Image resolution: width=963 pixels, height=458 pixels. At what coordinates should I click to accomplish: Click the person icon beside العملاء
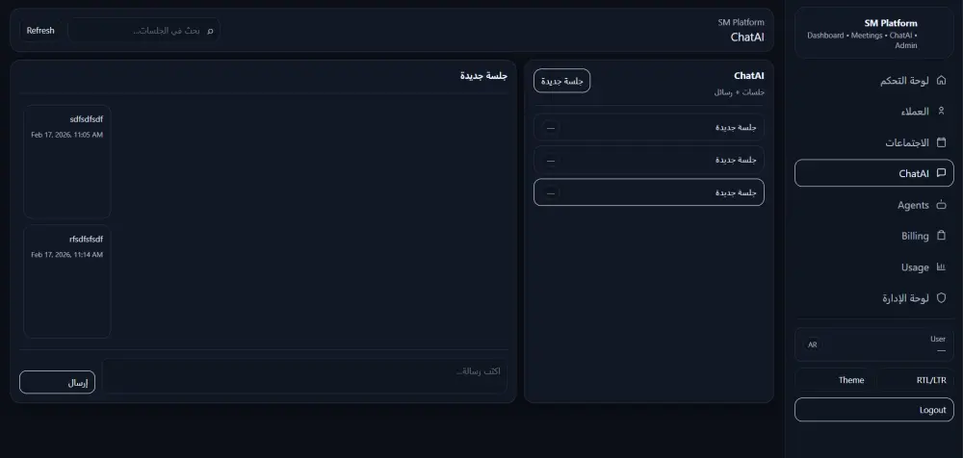pyautogui.click(x=941, y=111)
